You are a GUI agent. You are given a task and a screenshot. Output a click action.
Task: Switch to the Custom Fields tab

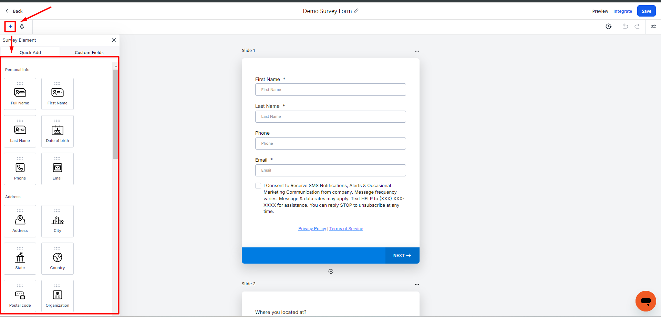(x=89, y=52)
